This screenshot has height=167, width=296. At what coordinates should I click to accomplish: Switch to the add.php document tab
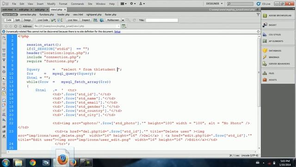[40, 9]
